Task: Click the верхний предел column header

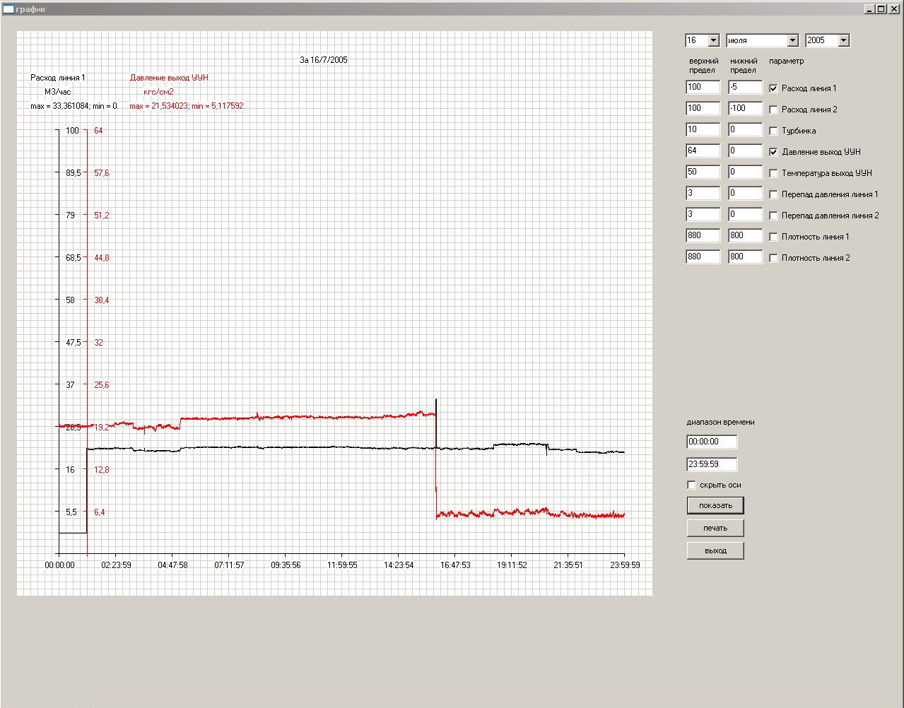Action: point(703,66)
